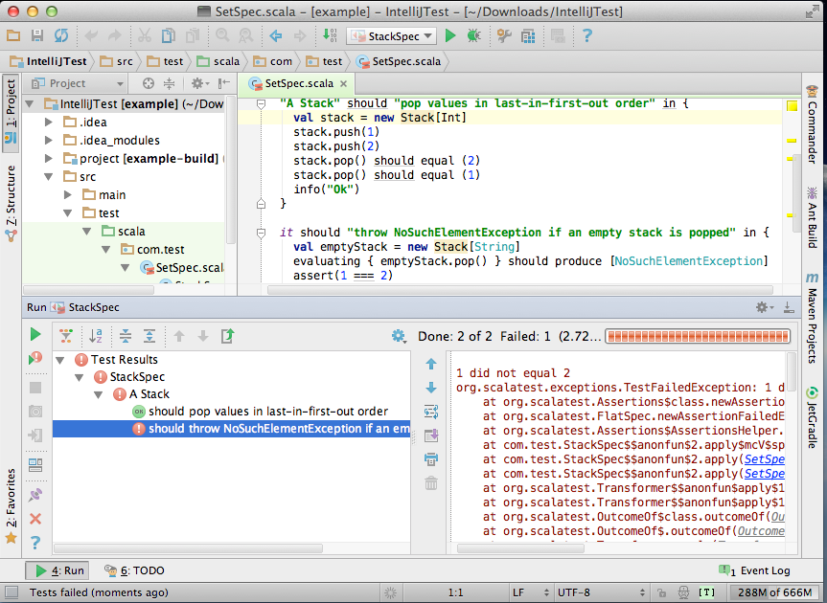The width and height of the screenshot is (827, 603).
Task: Click the Hector inspector icon in status bar
Action: click(683, 592)
